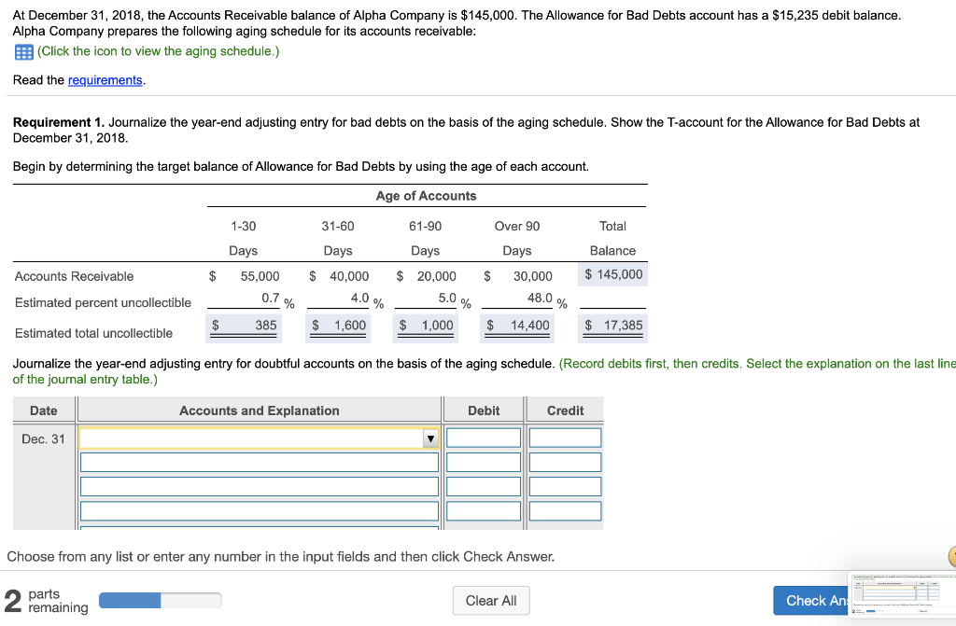Click the third row Credit field

[x=565, y=486]
